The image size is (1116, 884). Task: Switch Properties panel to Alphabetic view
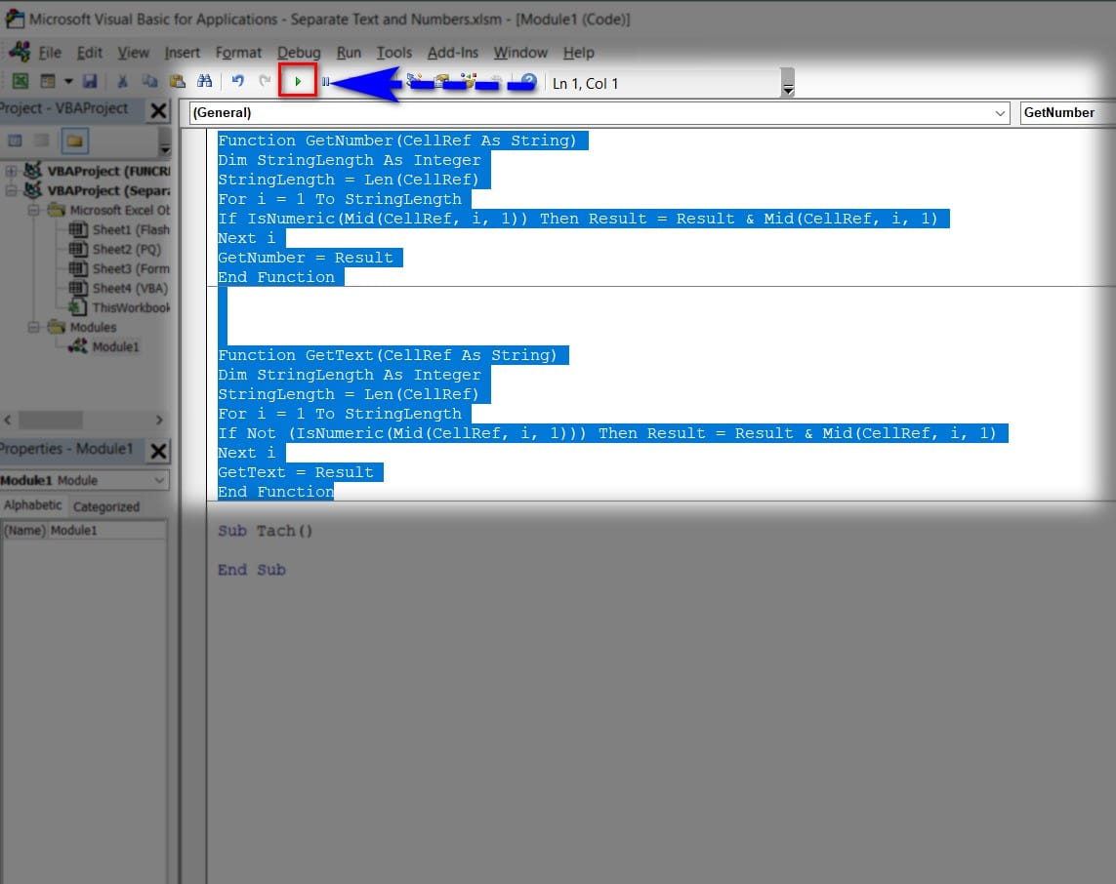click(x=32, y=505)
